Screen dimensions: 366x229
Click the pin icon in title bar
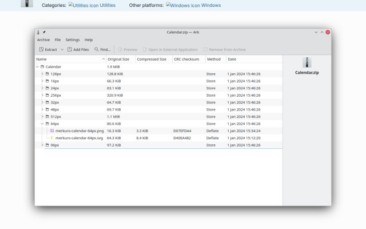pos(44,32)
